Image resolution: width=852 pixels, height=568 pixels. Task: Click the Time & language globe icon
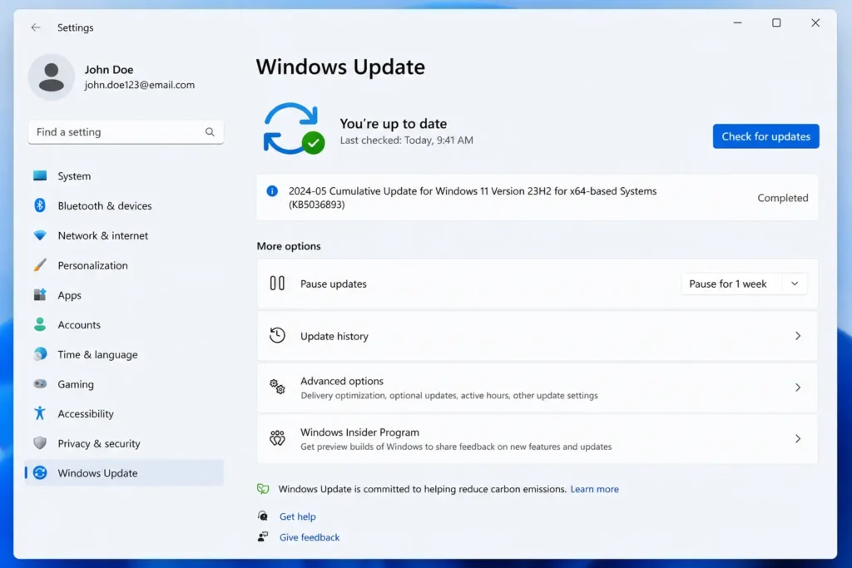pos(40,354)
